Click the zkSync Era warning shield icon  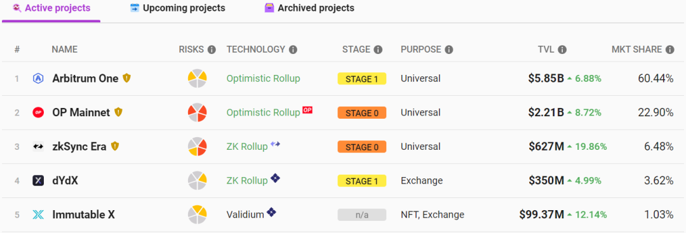(114, 147)
